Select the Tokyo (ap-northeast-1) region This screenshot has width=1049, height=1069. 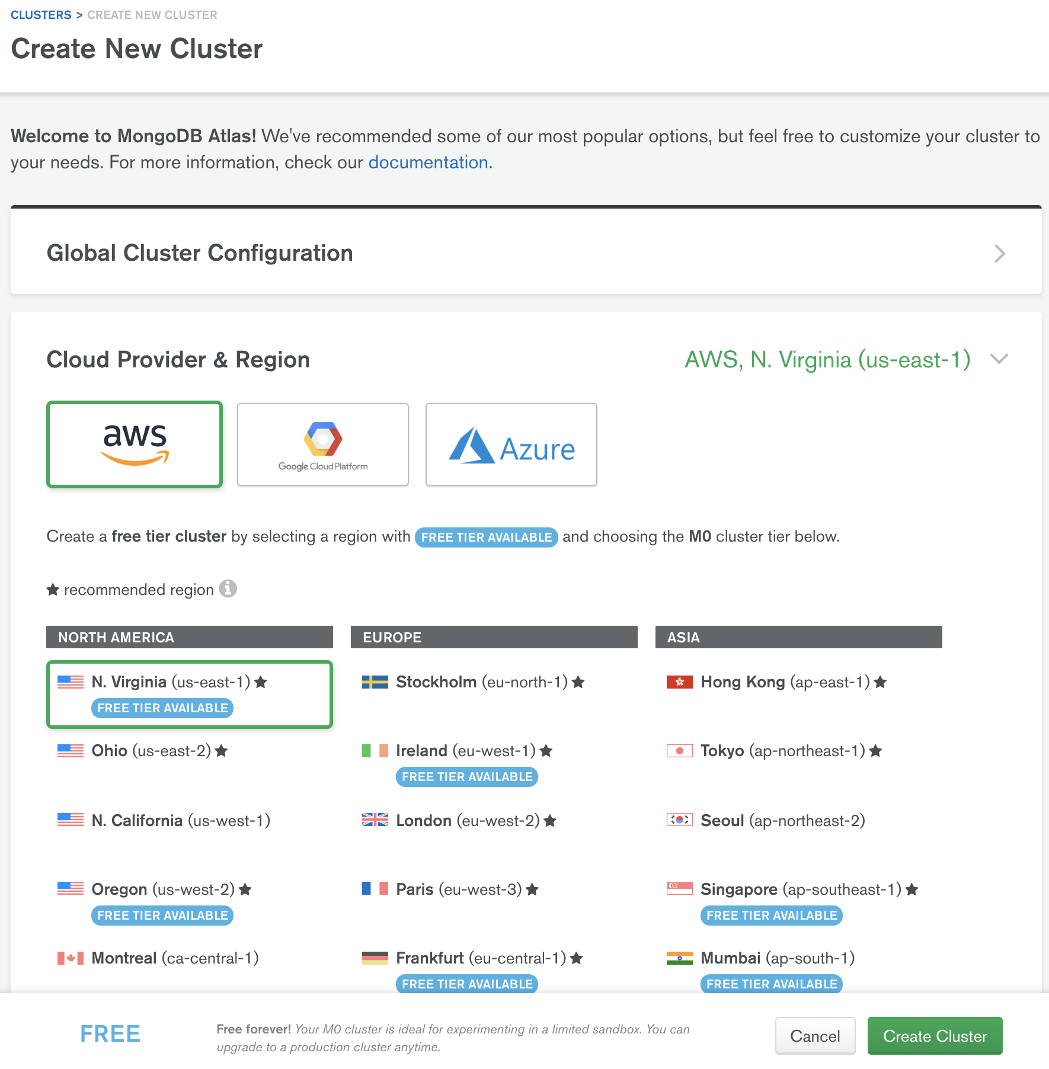point(782,750)
